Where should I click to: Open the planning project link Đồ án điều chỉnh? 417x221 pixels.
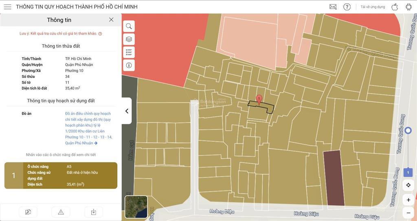[88, 128]
